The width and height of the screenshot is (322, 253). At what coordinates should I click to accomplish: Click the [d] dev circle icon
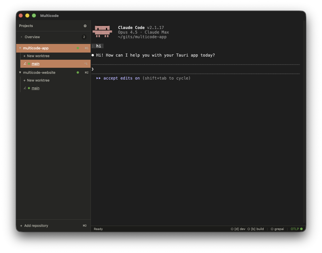(232, 229)
